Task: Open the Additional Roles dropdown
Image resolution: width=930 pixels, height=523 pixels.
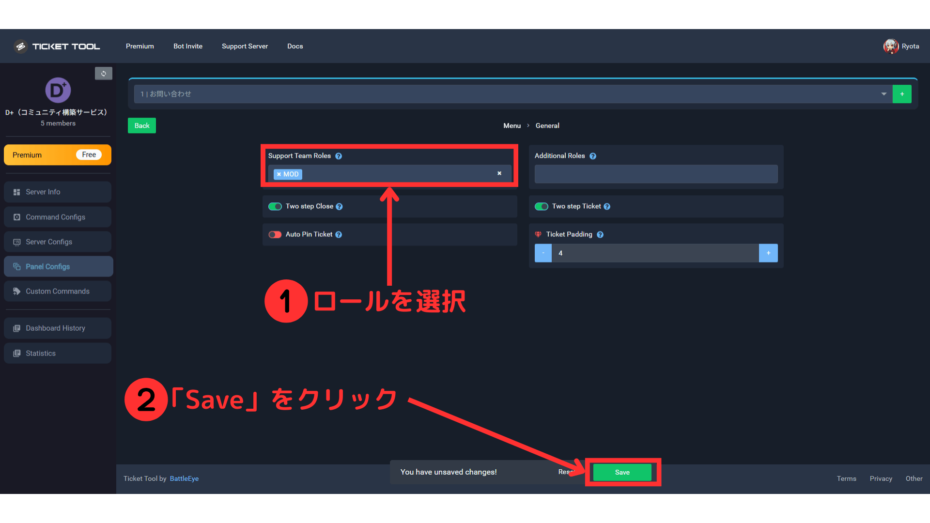Action: (x=655, y=174)
